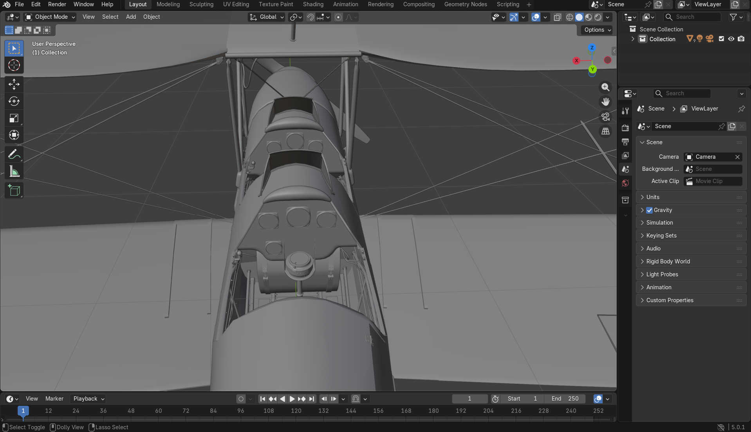
Task: Click the pan view hand icon
Action: 605,102
